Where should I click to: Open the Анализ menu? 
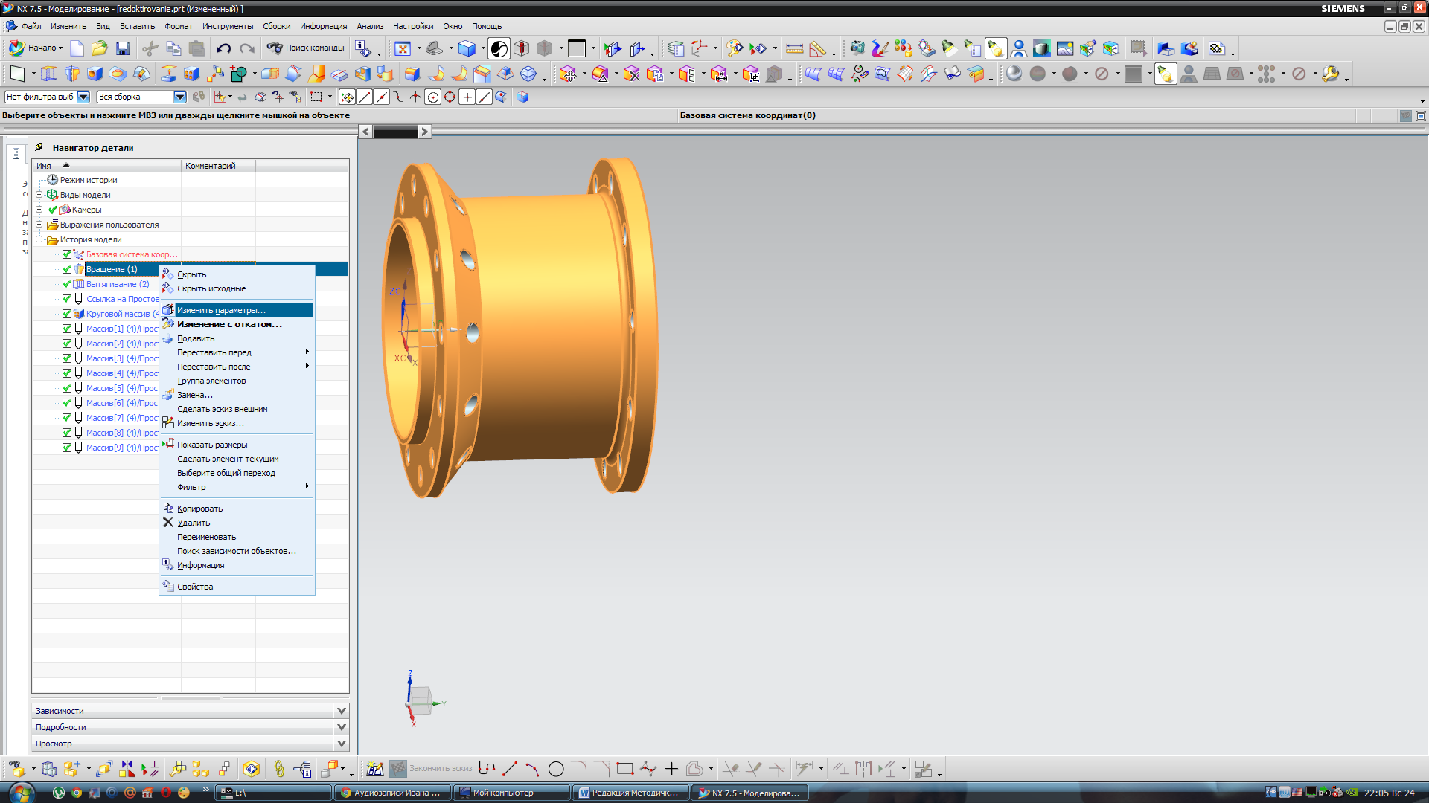369,27
